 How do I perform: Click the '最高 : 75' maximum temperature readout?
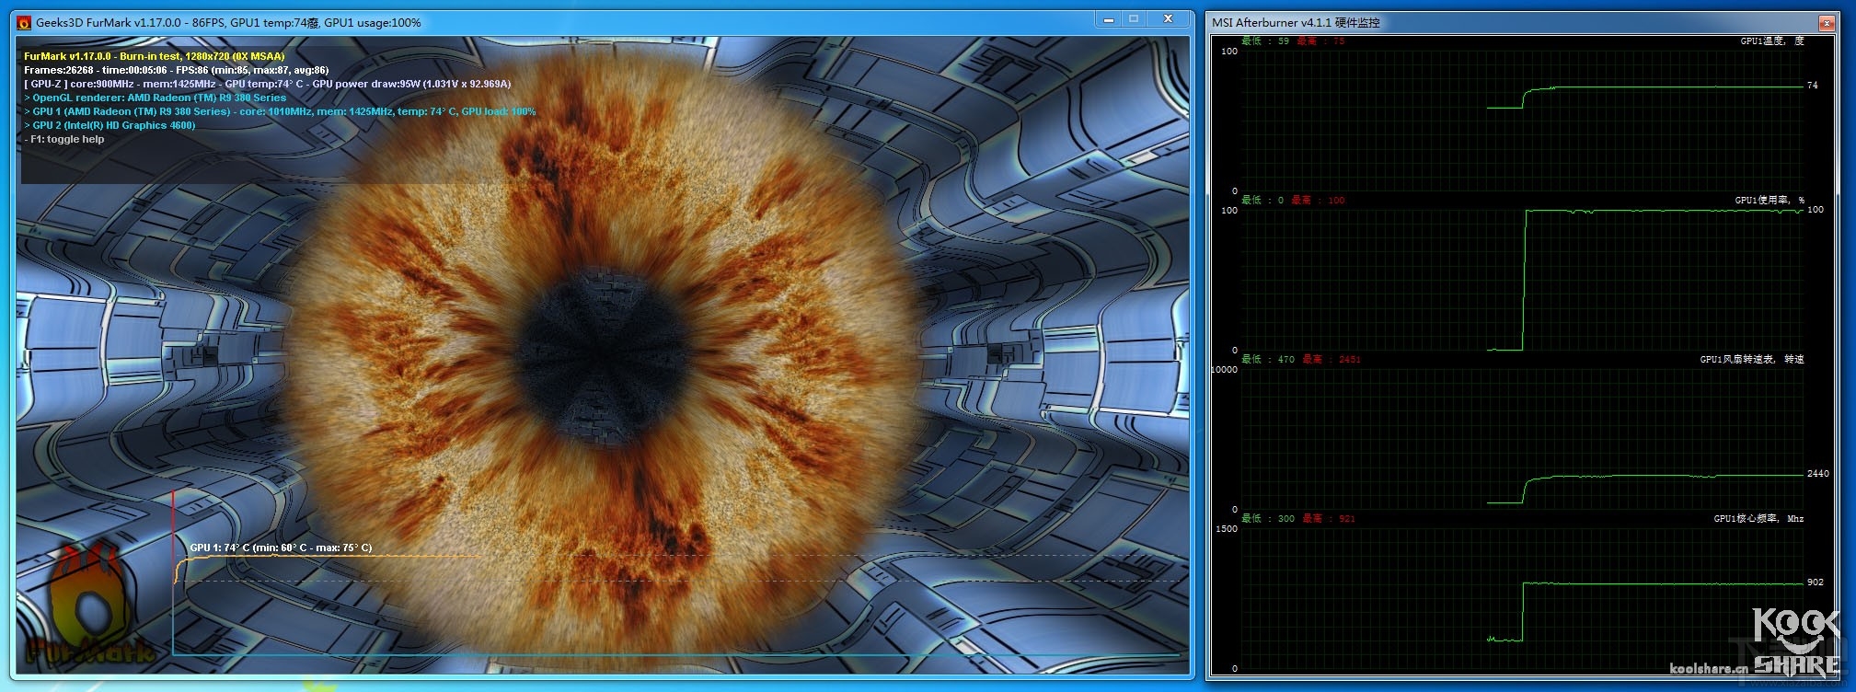[1320, 40]
